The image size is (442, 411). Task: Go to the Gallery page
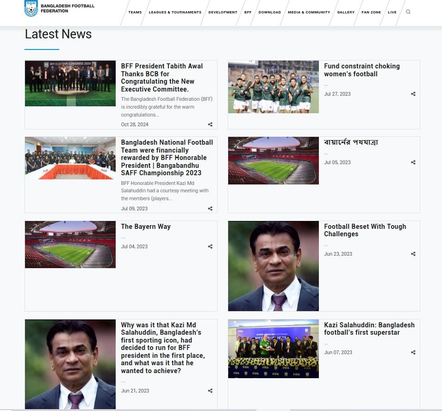[346, 12]
